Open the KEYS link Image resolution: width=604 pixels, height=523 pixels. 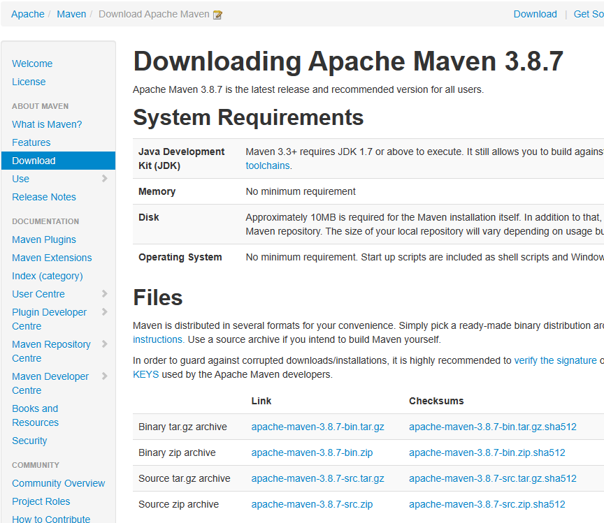point(146,374)
